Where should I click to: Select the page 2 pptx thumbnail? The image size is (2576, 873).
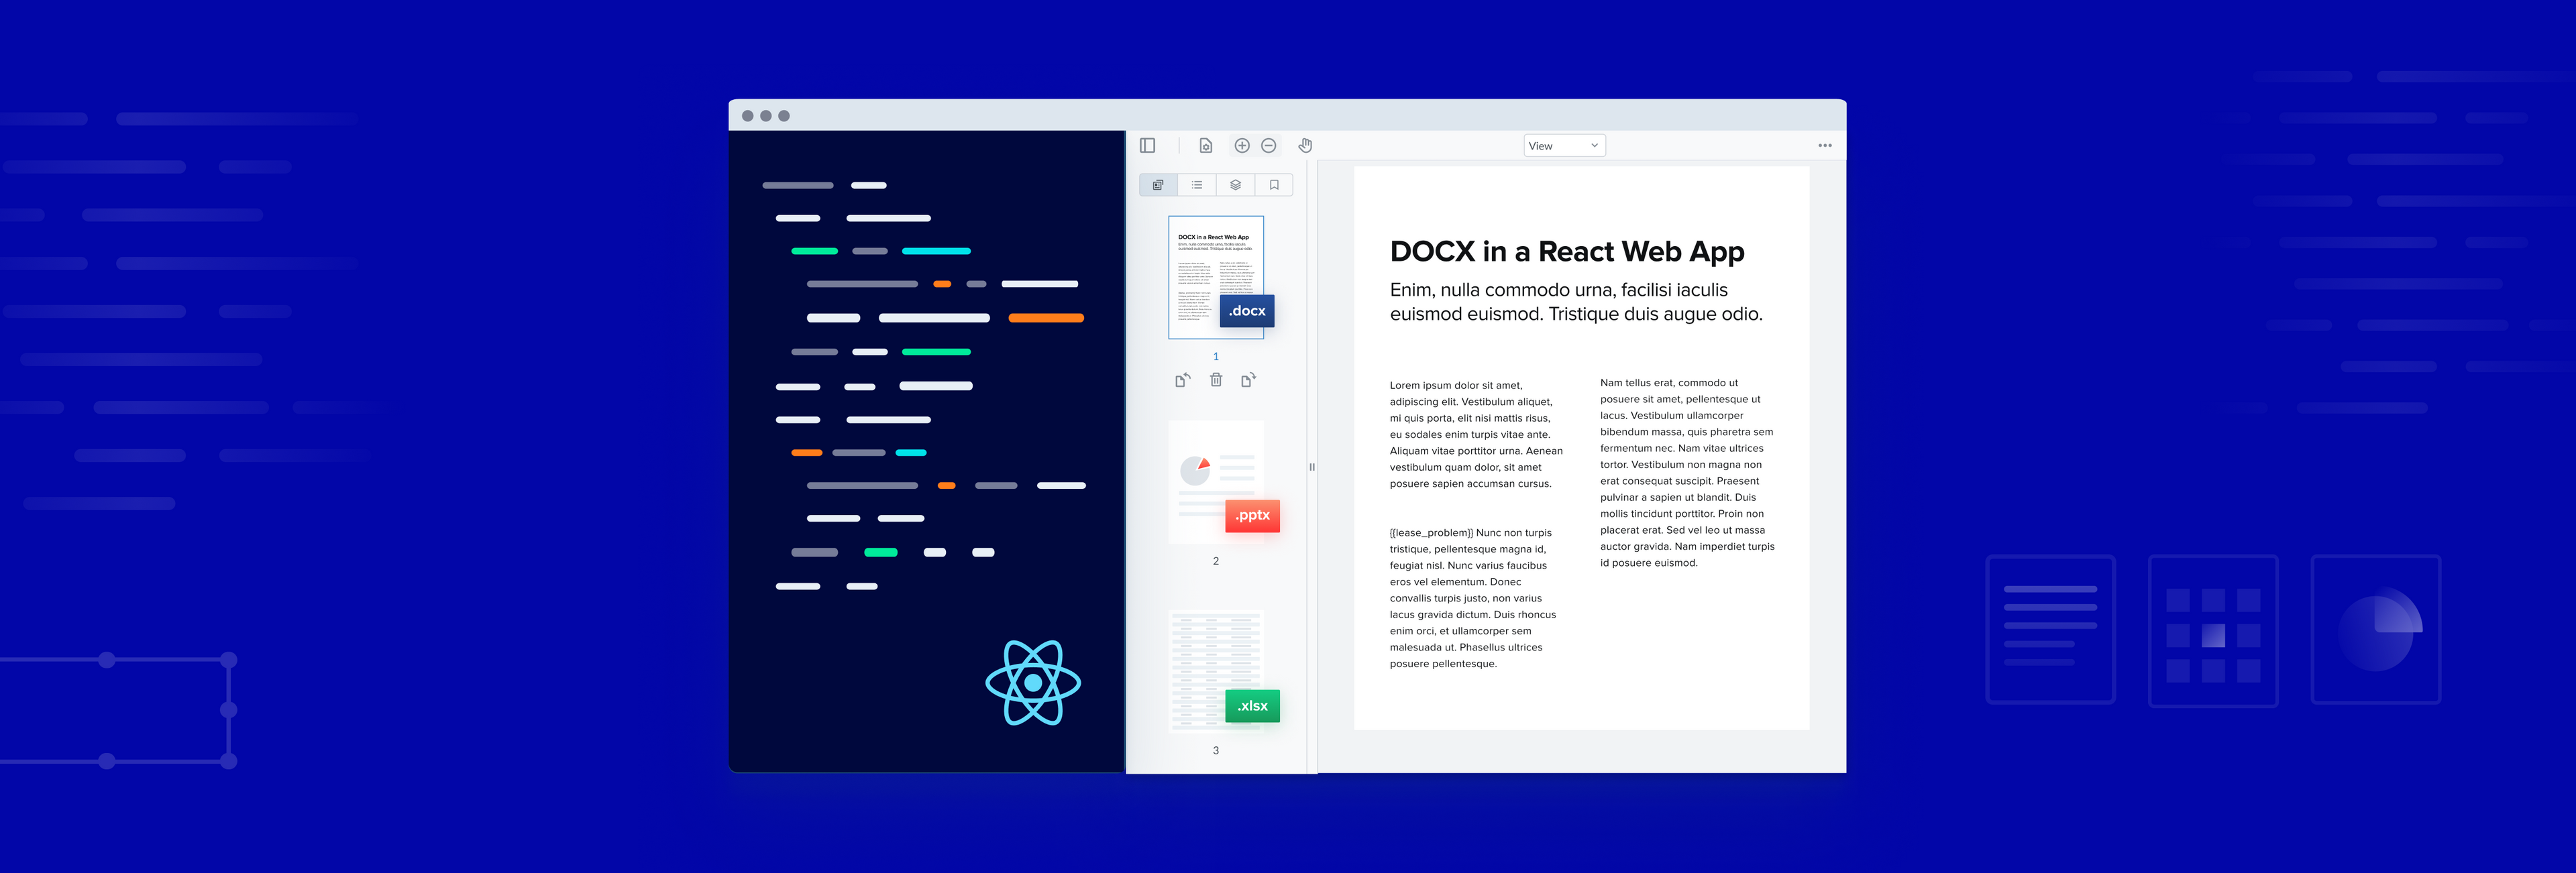pos(1216,482)
